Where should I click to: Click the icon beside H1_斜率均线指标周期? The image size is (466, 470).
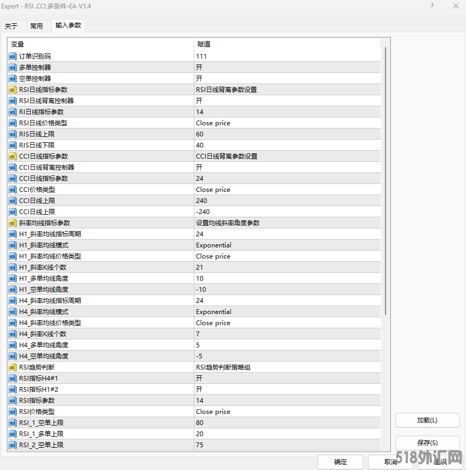(x=12, y=234)
